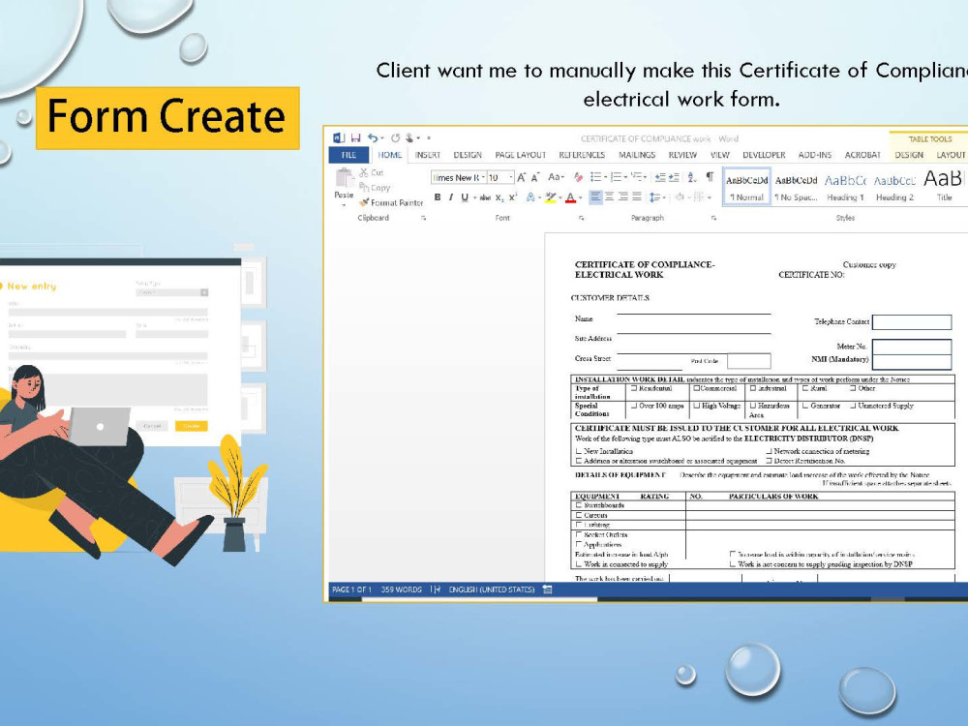Image resolution: width=968 pixels, height=726 pixels.
Task: Center align the text
Action: [x=609, y=197]
